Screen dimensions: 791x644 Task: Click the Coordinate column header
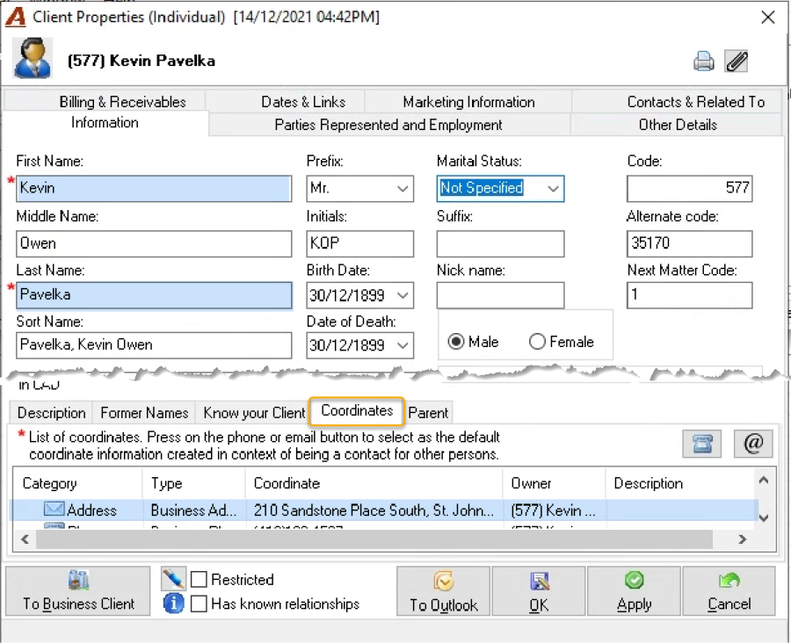pyautogui.click(x=374, y=483)
